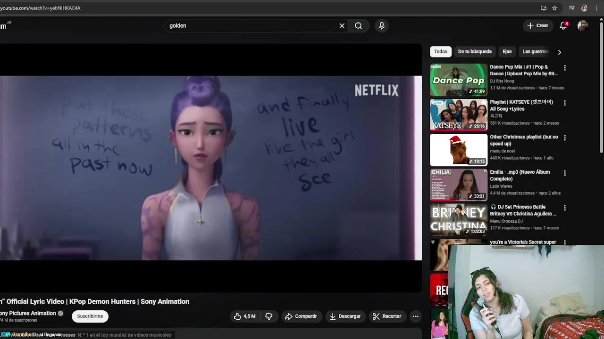Click the Compartir button

(301, 316)
